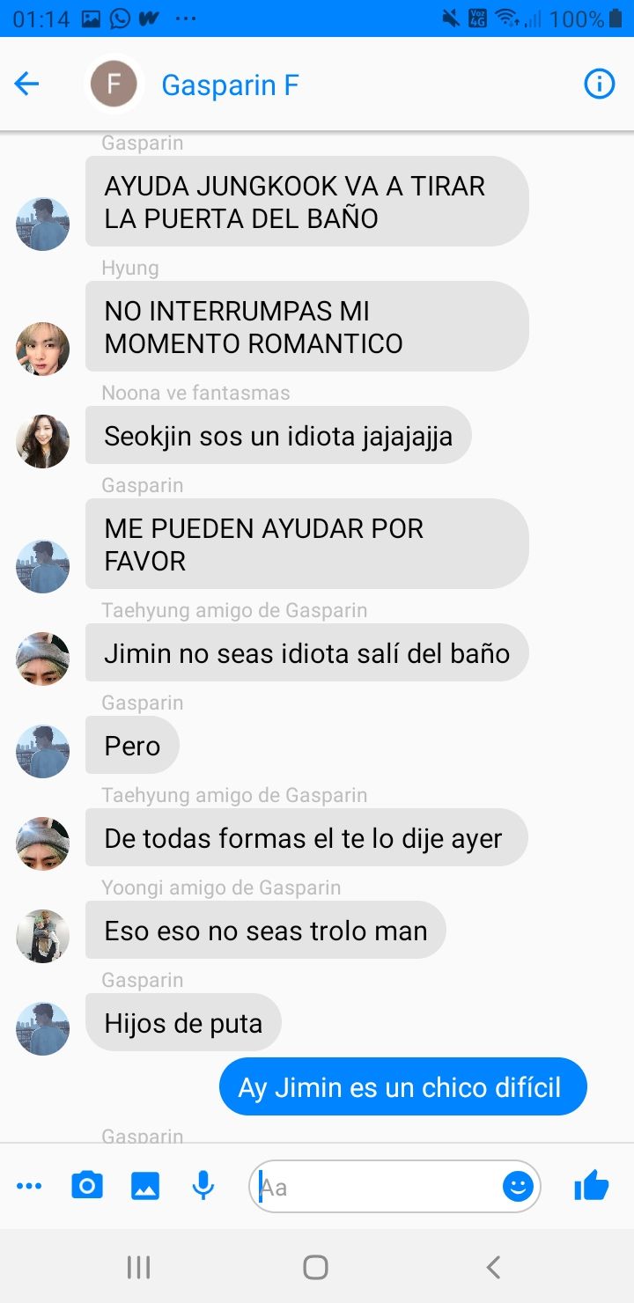The width and height of the screenshot is (634, 1303).
Task: Tap Noona ve fantasmas profile picture
Action: pyautogui.click(x=42, y=441)
